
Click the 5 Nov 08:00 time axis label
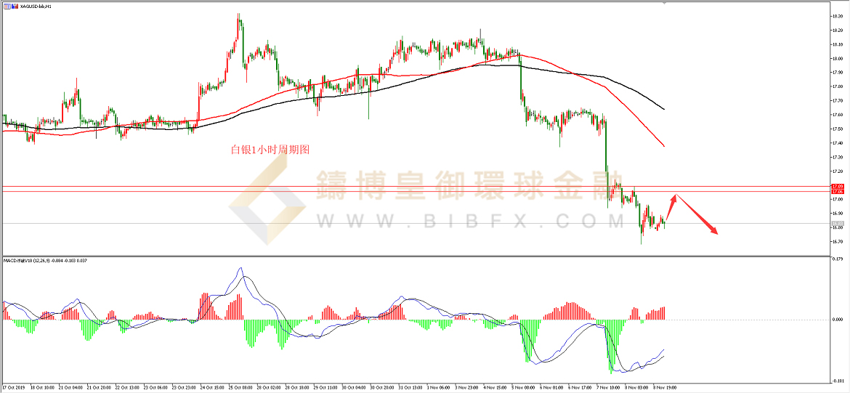(x=525, y=387)
